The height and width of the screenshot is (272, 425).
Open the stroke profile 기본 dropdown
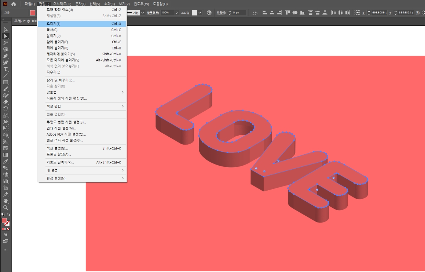coord(142,13)
